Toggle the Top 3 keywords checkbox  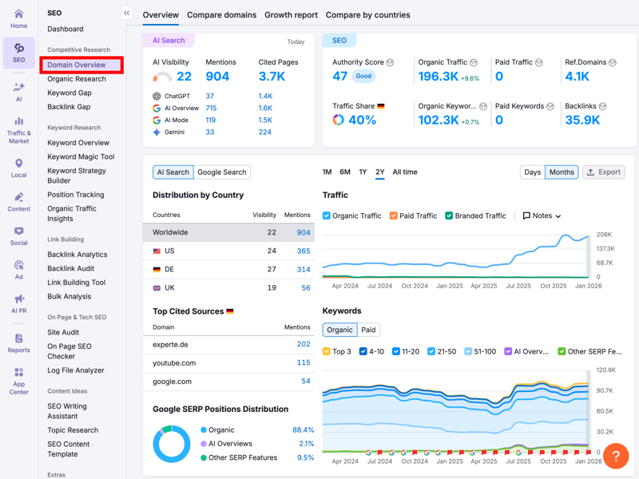pos(327,351)
